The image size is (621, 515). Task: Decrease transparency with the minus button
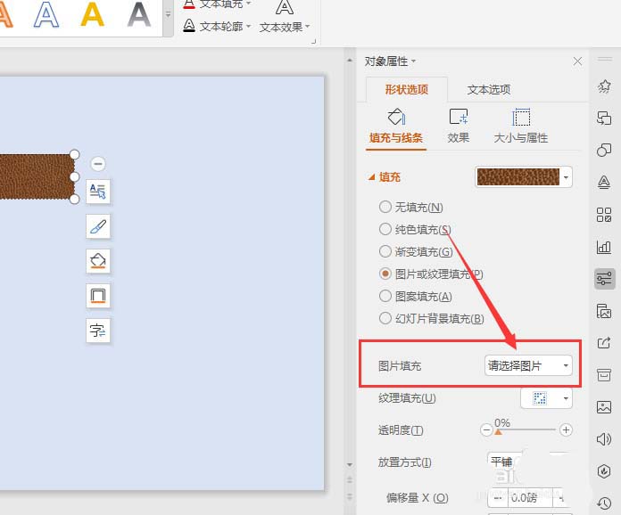486,430
